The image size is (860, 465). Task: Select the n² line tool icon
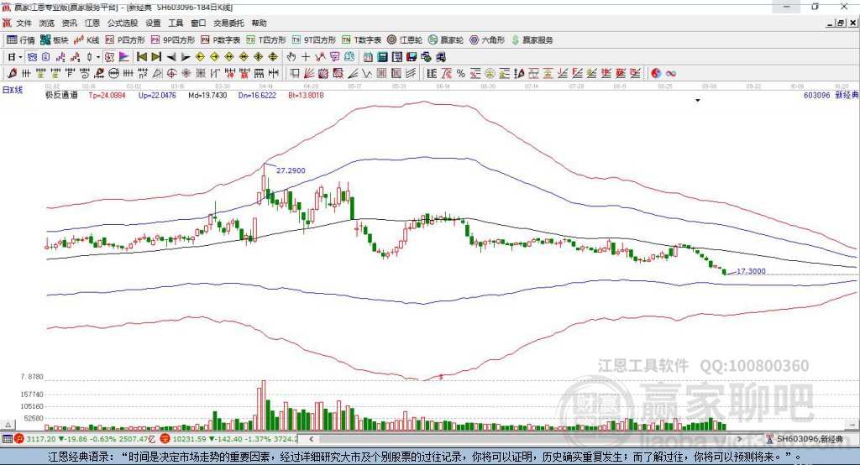[143, 73]
